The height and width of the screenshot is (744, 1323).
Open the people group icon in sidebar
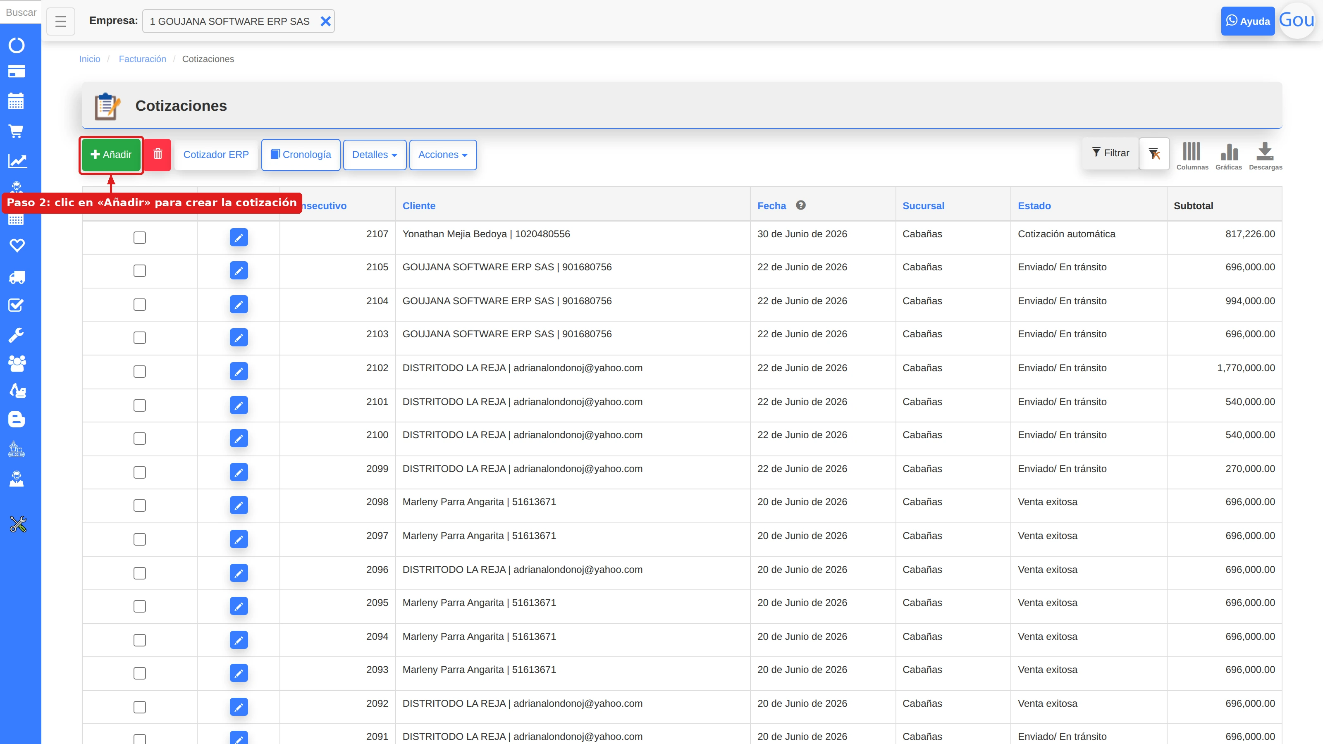[17, 363]
